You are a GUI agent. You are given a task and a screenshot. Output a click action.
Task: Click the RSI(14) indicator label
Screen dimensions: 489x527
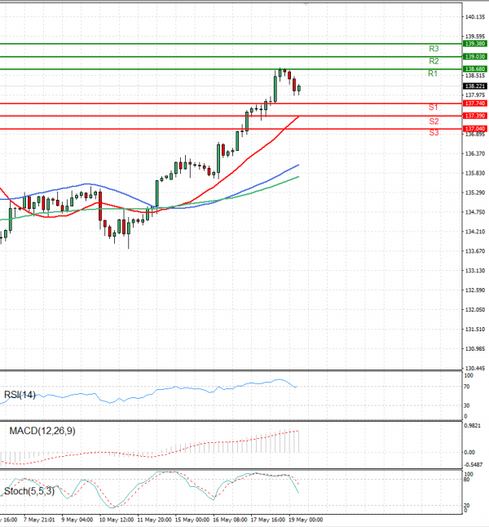[20, 395]
